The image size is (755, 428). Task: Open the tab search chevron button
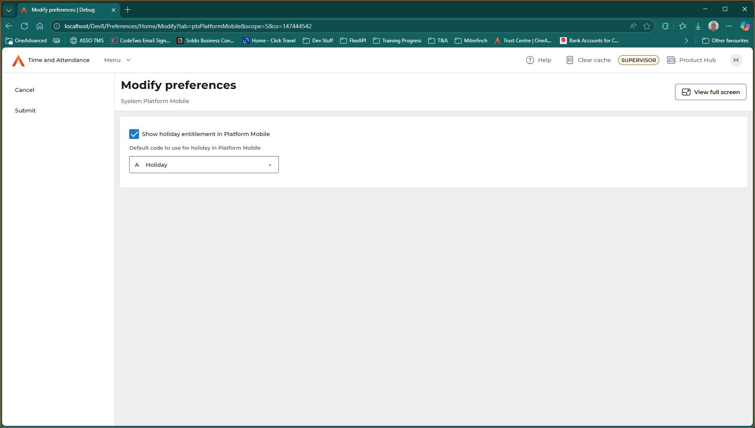(x=9, y=10)
